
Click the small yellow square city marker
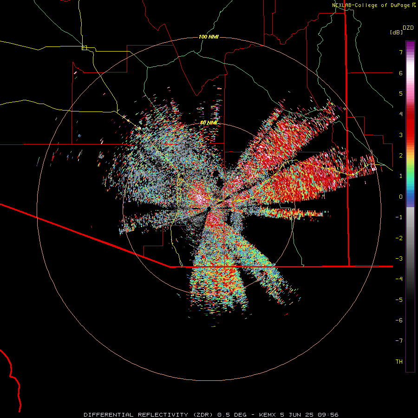[x=84, y=48]
